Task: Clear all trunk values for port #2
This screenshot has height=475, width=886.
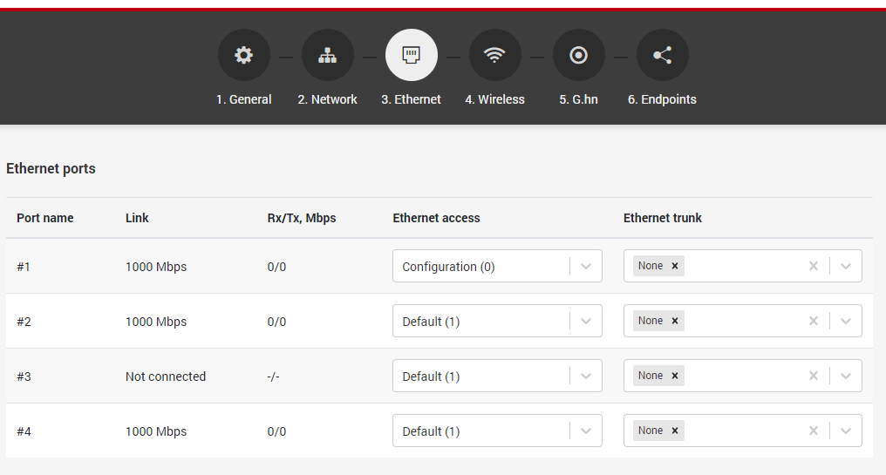Action: pos(814,321)
